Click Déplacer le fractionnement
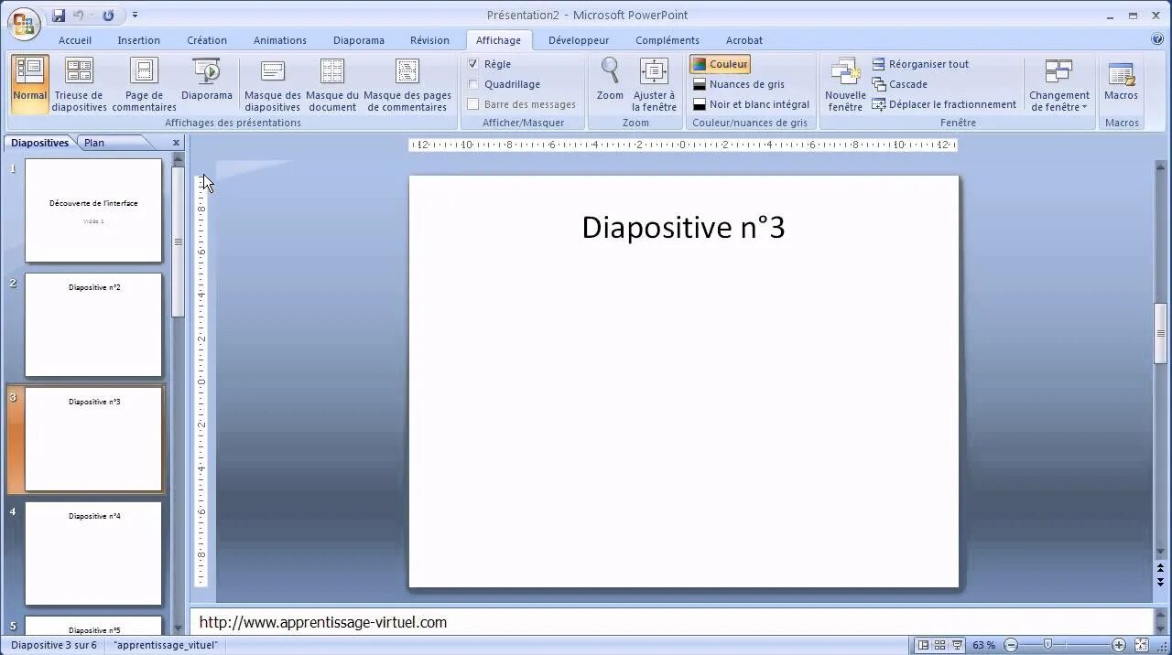1172x655 pixels. coord(944,104)
